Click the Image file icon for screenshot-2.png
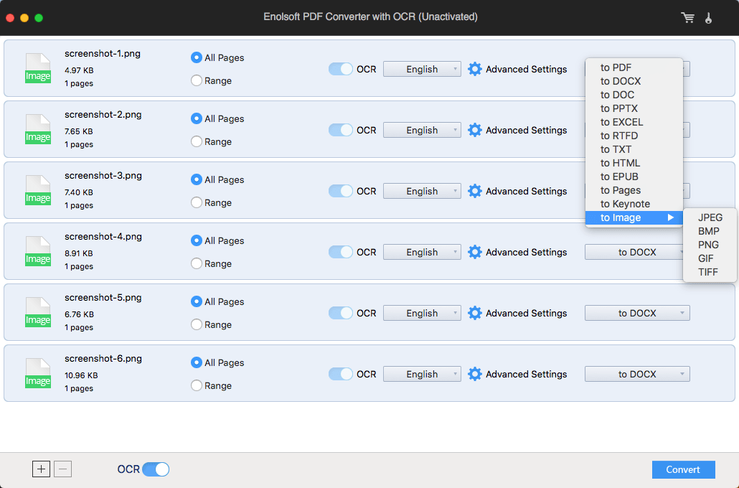 [x=38, y=129]
